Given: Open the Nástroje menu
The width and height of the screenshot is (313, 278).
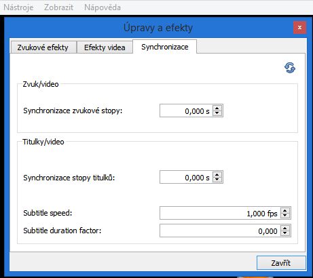Looking at the screenshot, I should tap(18, 7).
